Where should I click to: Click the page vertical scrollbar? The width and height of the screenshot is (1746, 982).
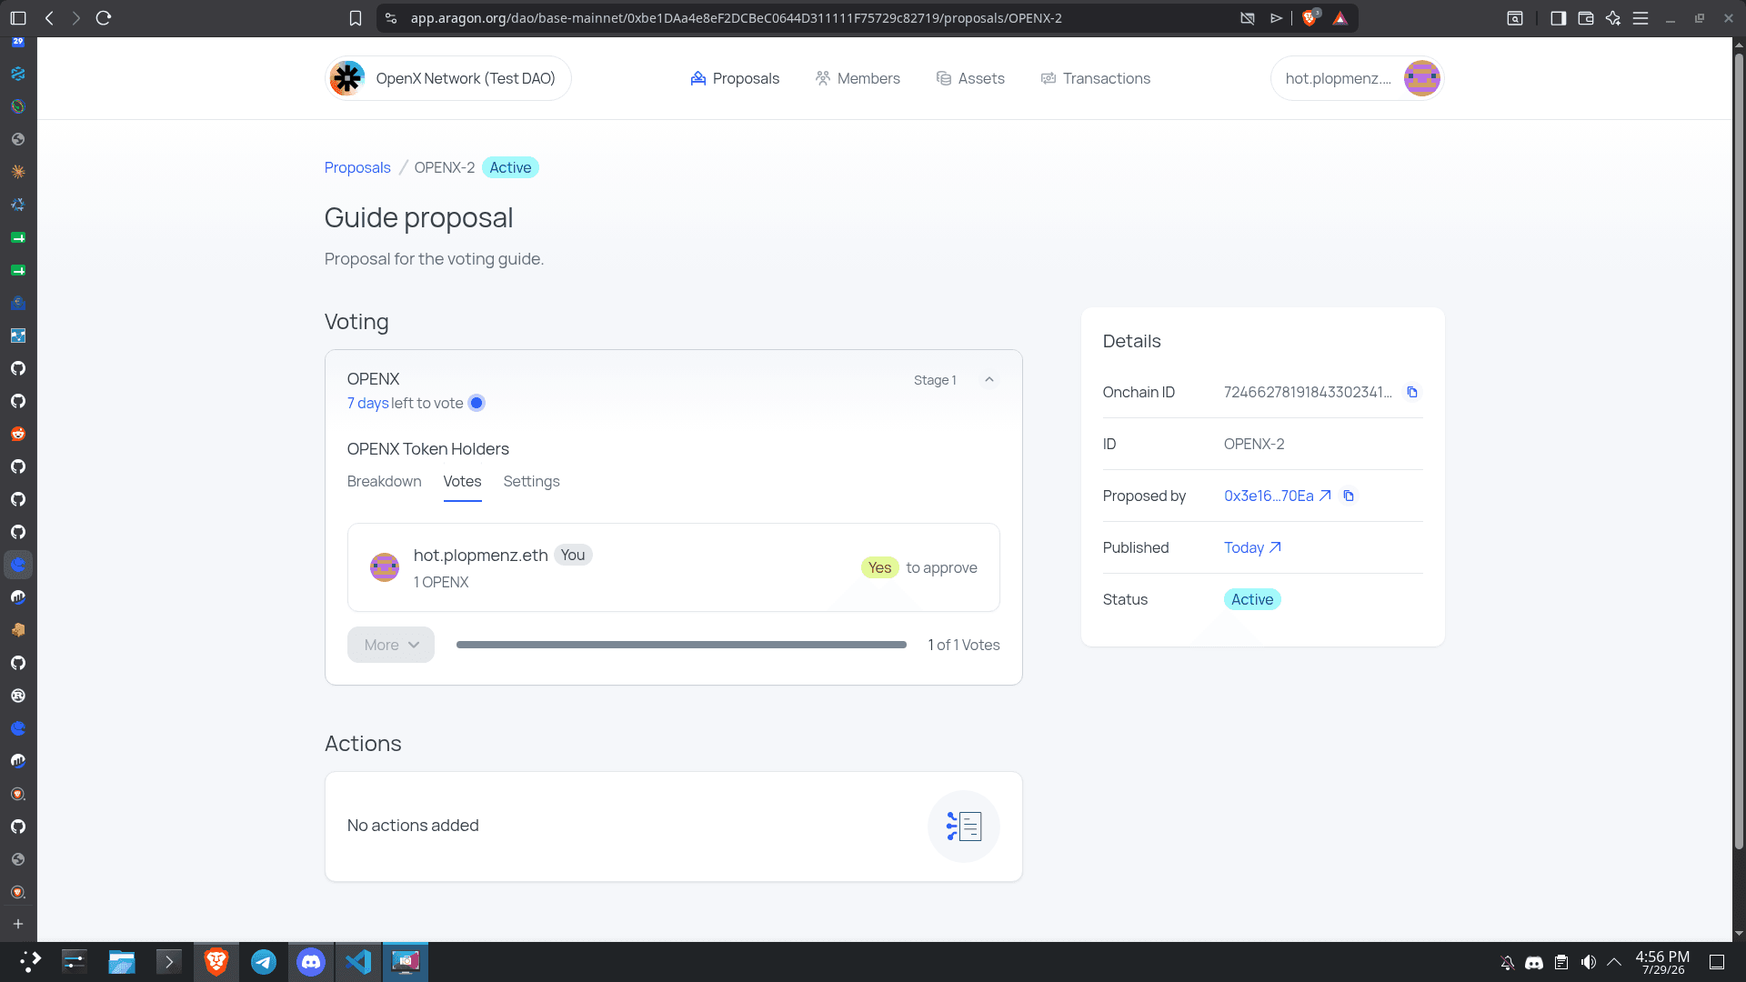click(x=1739, y=452)
